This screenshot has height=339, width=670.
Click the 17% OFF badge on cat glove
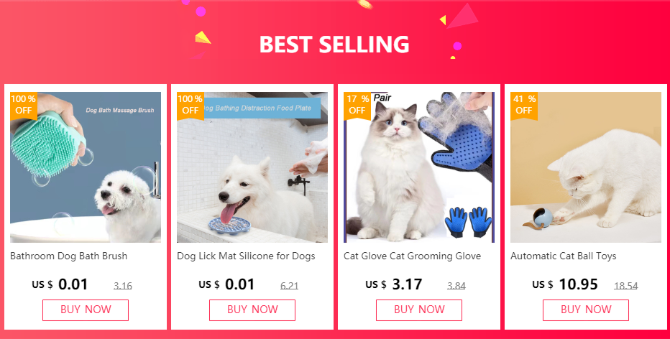click(x=357, y=105)
